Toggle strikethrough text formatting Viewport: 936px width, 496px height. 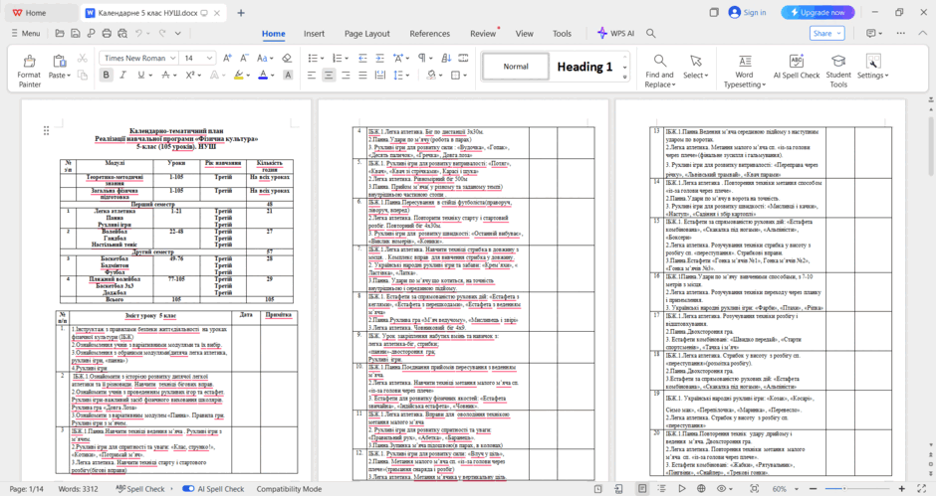[166, 76]
